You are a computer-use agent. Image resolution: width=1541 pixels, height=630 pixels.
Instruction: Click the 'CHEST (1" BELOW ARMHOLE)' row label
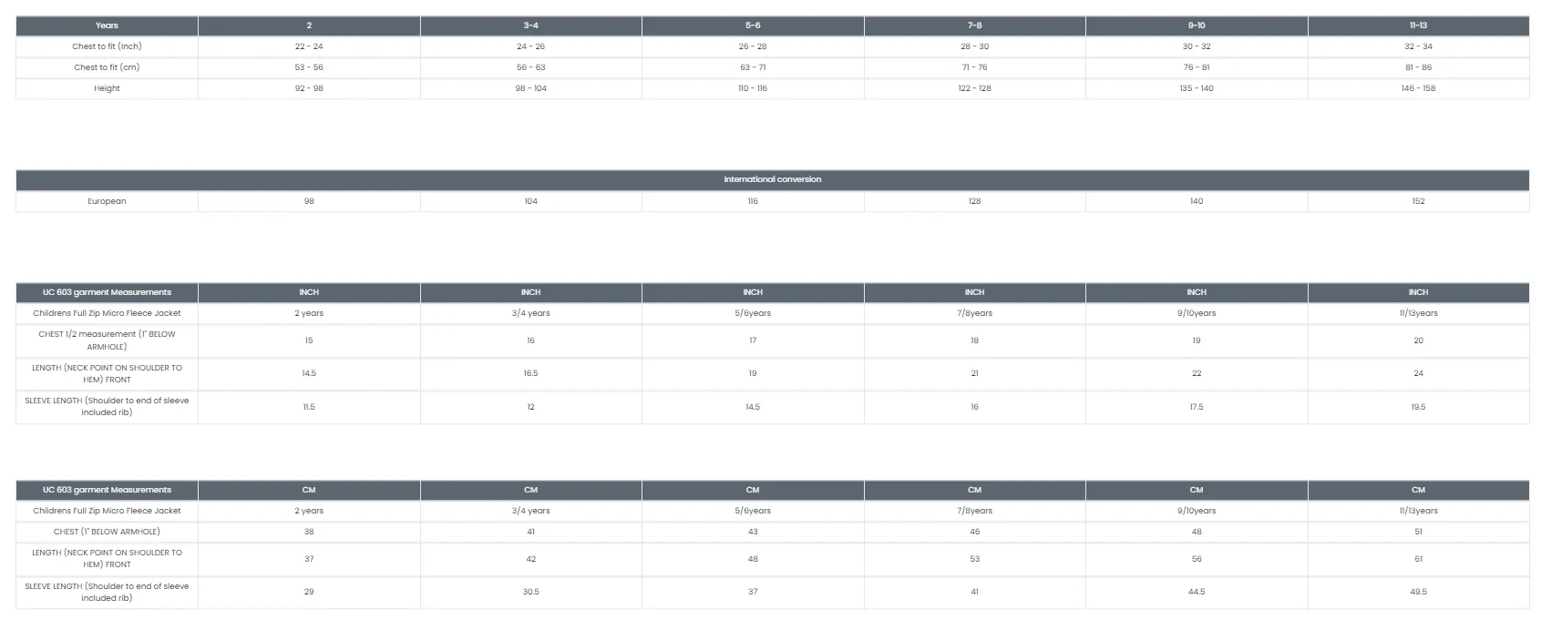[x=107, y=532]
